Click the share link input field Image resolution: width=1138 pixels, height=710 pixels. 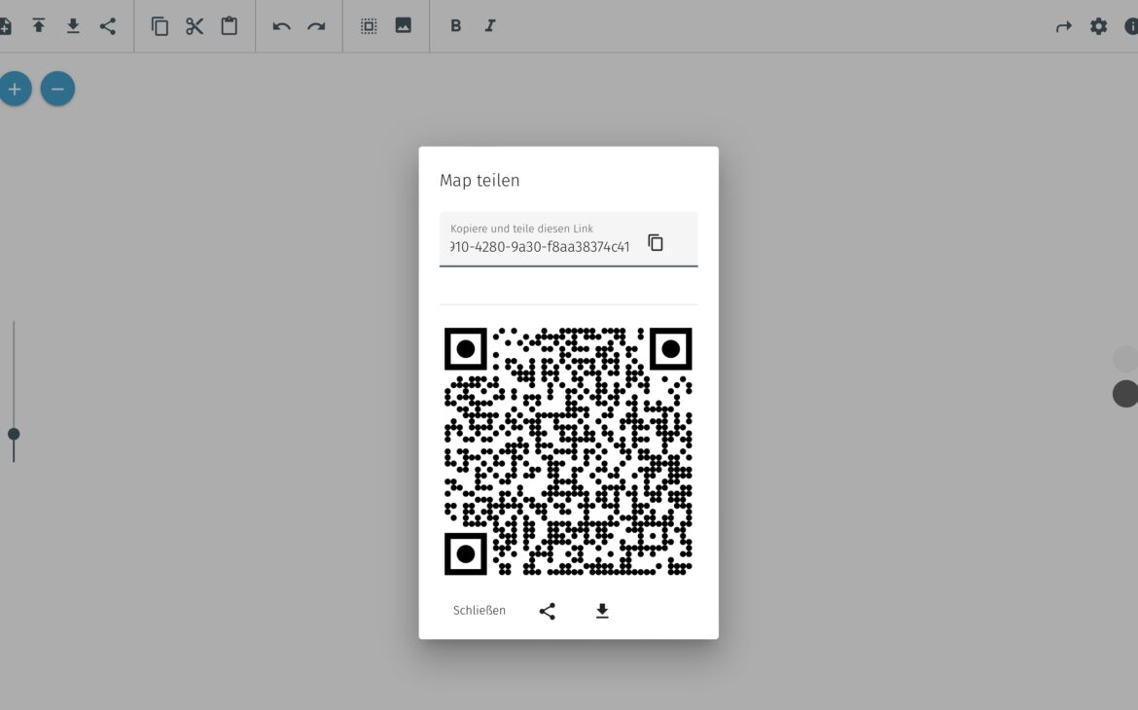pyautogui.click(x=568, y=239)
